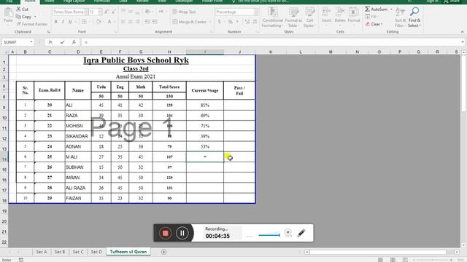
Task: Toggle Italic formatting
Action: click(x=63, y=22)
